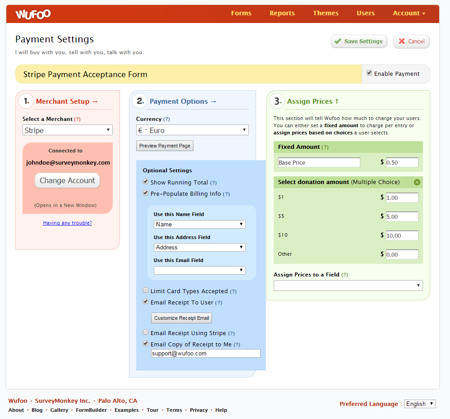Open help for Fixed Amount
The height and width of the screenshot is (419, 450).
pyautogui.click(x=325, y=147)
